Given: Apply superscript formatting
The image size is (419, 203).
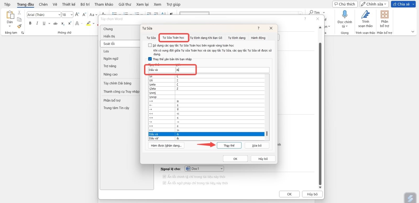Looking at the screenshot, I should (70, 23).
